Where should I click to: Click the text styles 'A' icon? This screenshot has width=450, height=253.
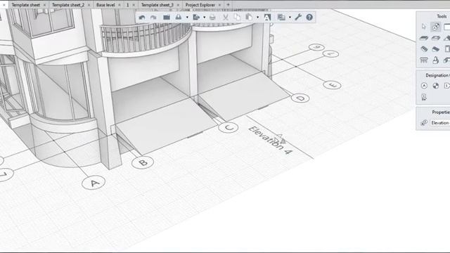[x=267, y=18]
